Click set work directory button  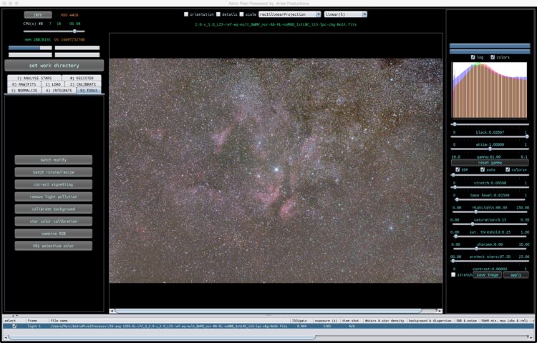click(54, 65)
